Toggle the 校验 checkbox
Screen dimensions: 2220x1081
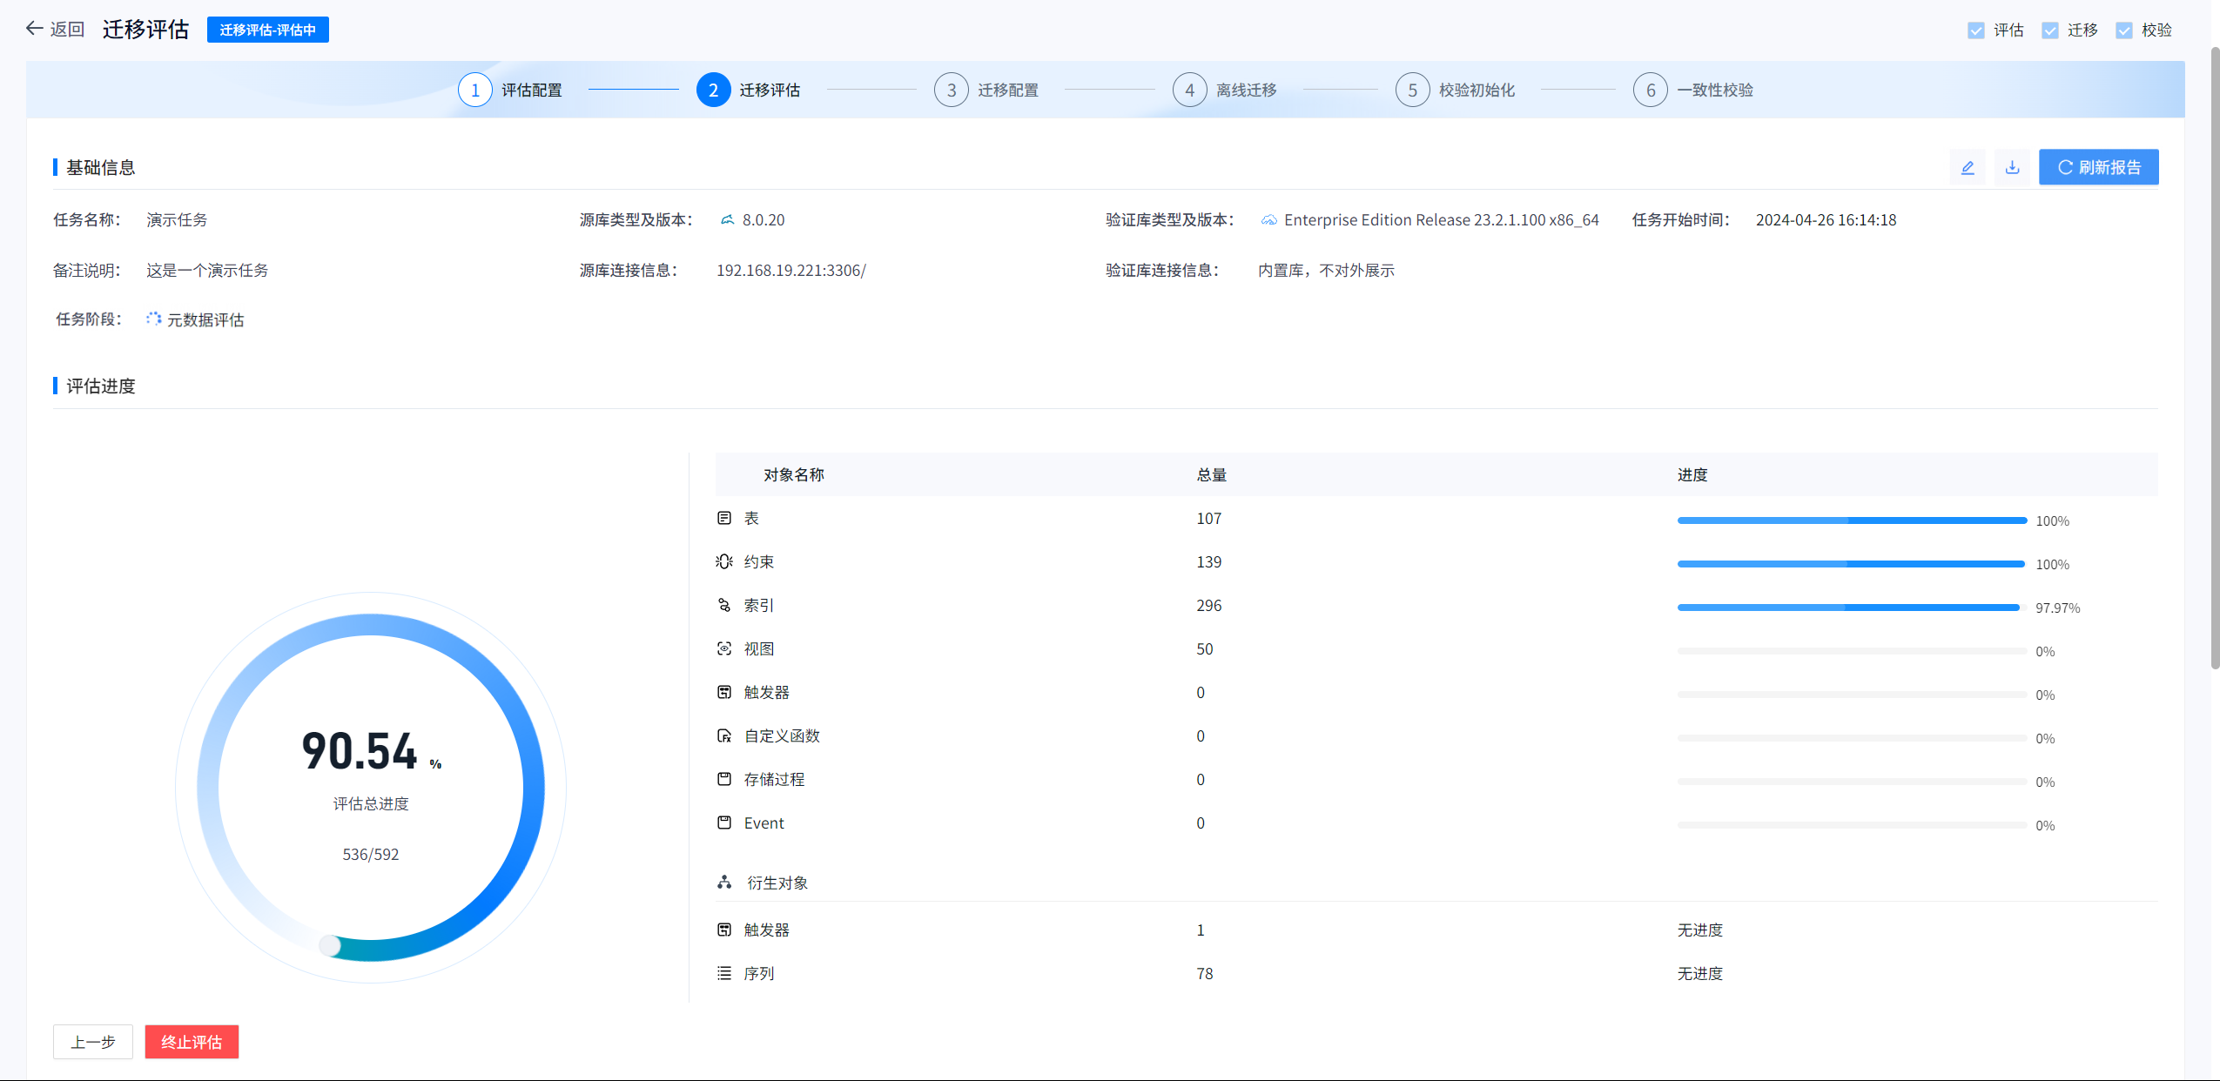coord(2123,30)
